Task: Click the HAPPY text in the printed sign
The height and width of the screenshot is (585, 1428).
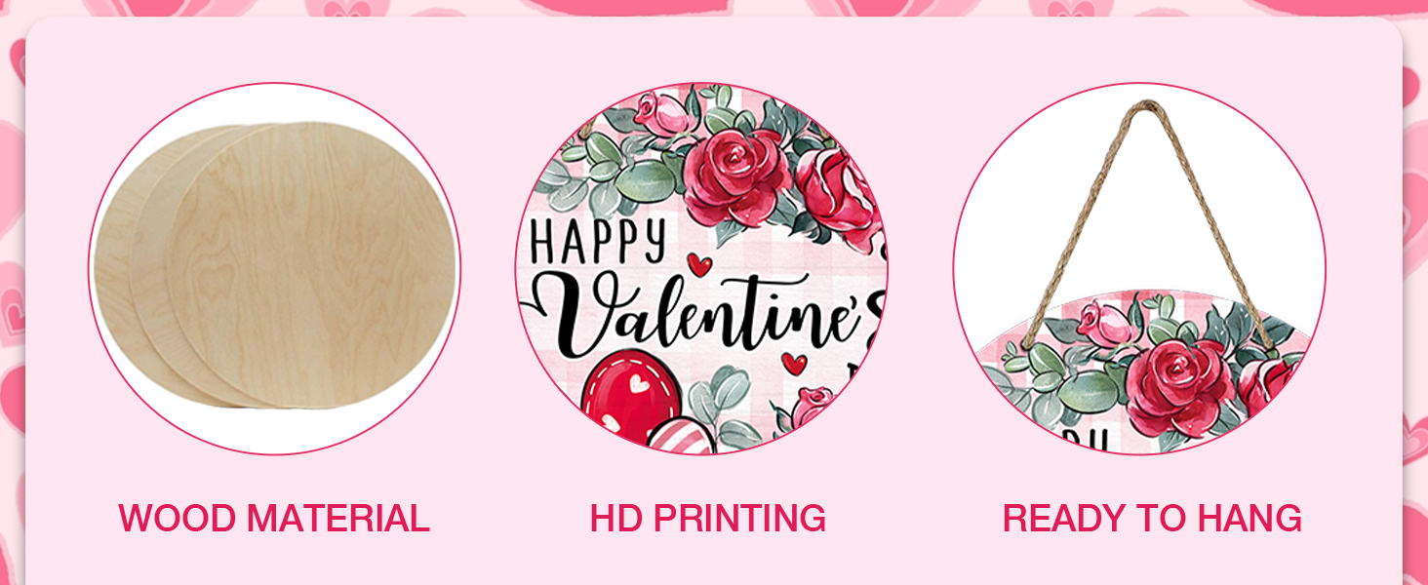Action: (x=599, y=240)
